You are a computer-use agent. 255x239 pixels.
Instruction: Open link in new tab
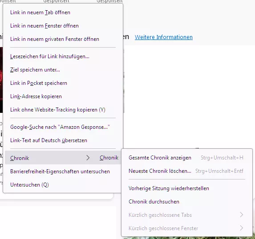[x=63, y=12]
